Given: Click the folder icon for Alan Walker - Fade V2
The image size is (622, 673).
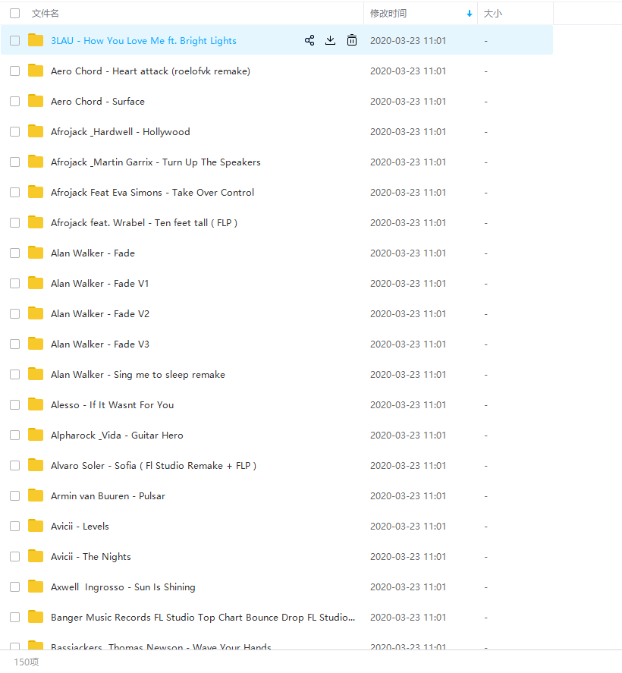Looking at the screenshot, I should (36, 313).
